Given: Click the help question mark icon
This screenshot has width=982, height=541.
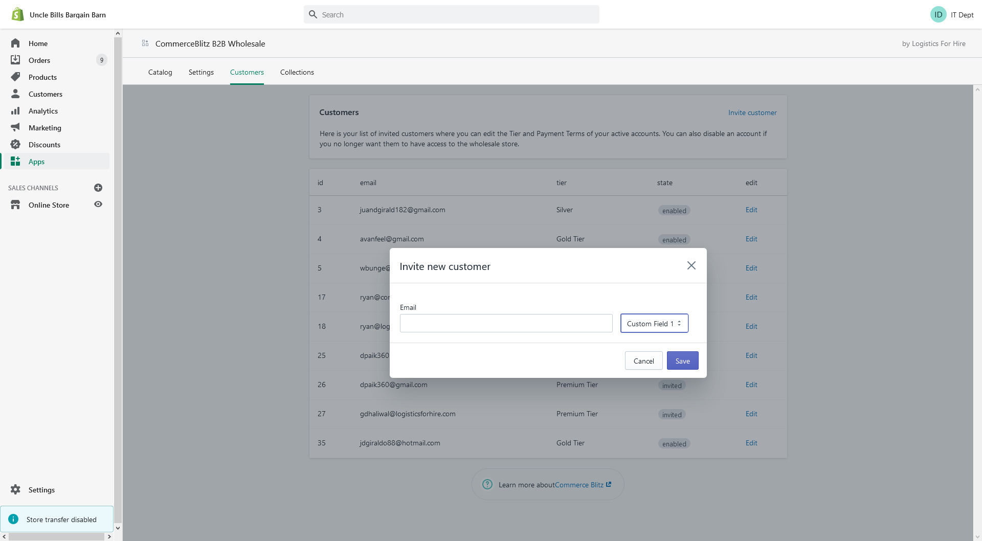Looking at the screenshot, I should tap(487, 484).
